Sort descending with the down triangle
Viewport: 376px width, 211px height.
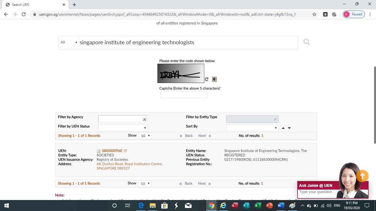(289, 128)
